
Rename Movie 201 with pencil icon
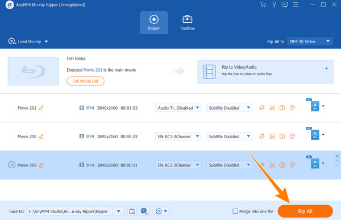coord(41,107)
